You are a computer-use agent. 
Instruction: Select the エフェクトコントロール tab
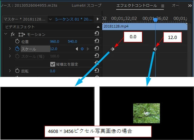[137, 6]
